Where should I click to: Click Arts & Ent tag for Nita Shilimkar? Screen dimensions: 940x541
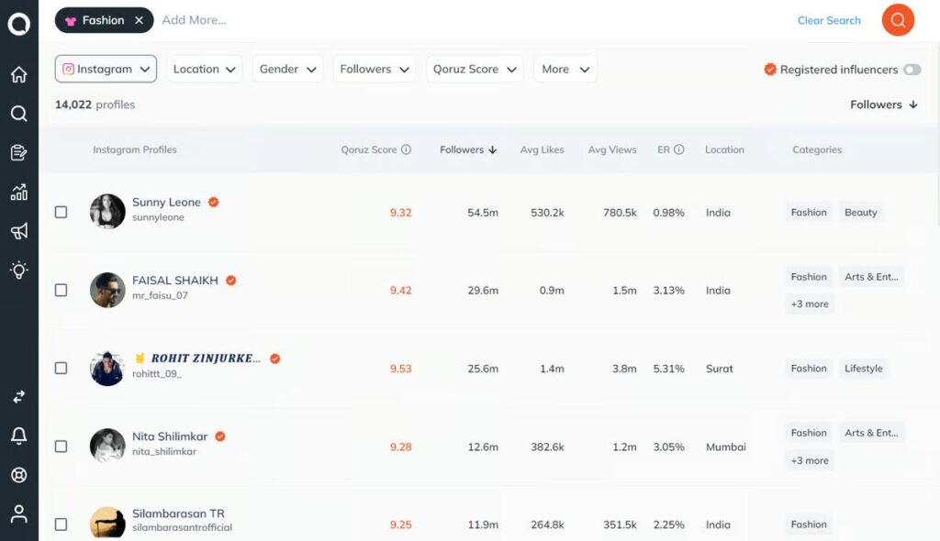click(871, 433)
